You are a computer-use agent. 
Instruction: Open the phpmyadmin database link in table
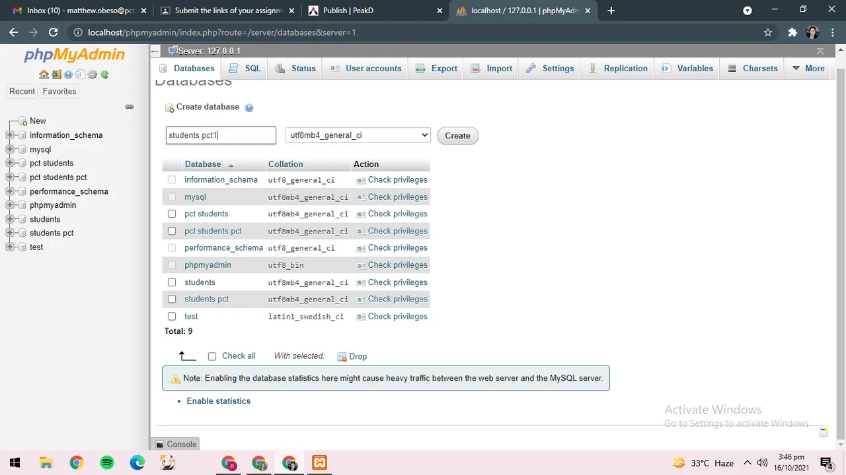pyautogui.click(x=208, y=265)
